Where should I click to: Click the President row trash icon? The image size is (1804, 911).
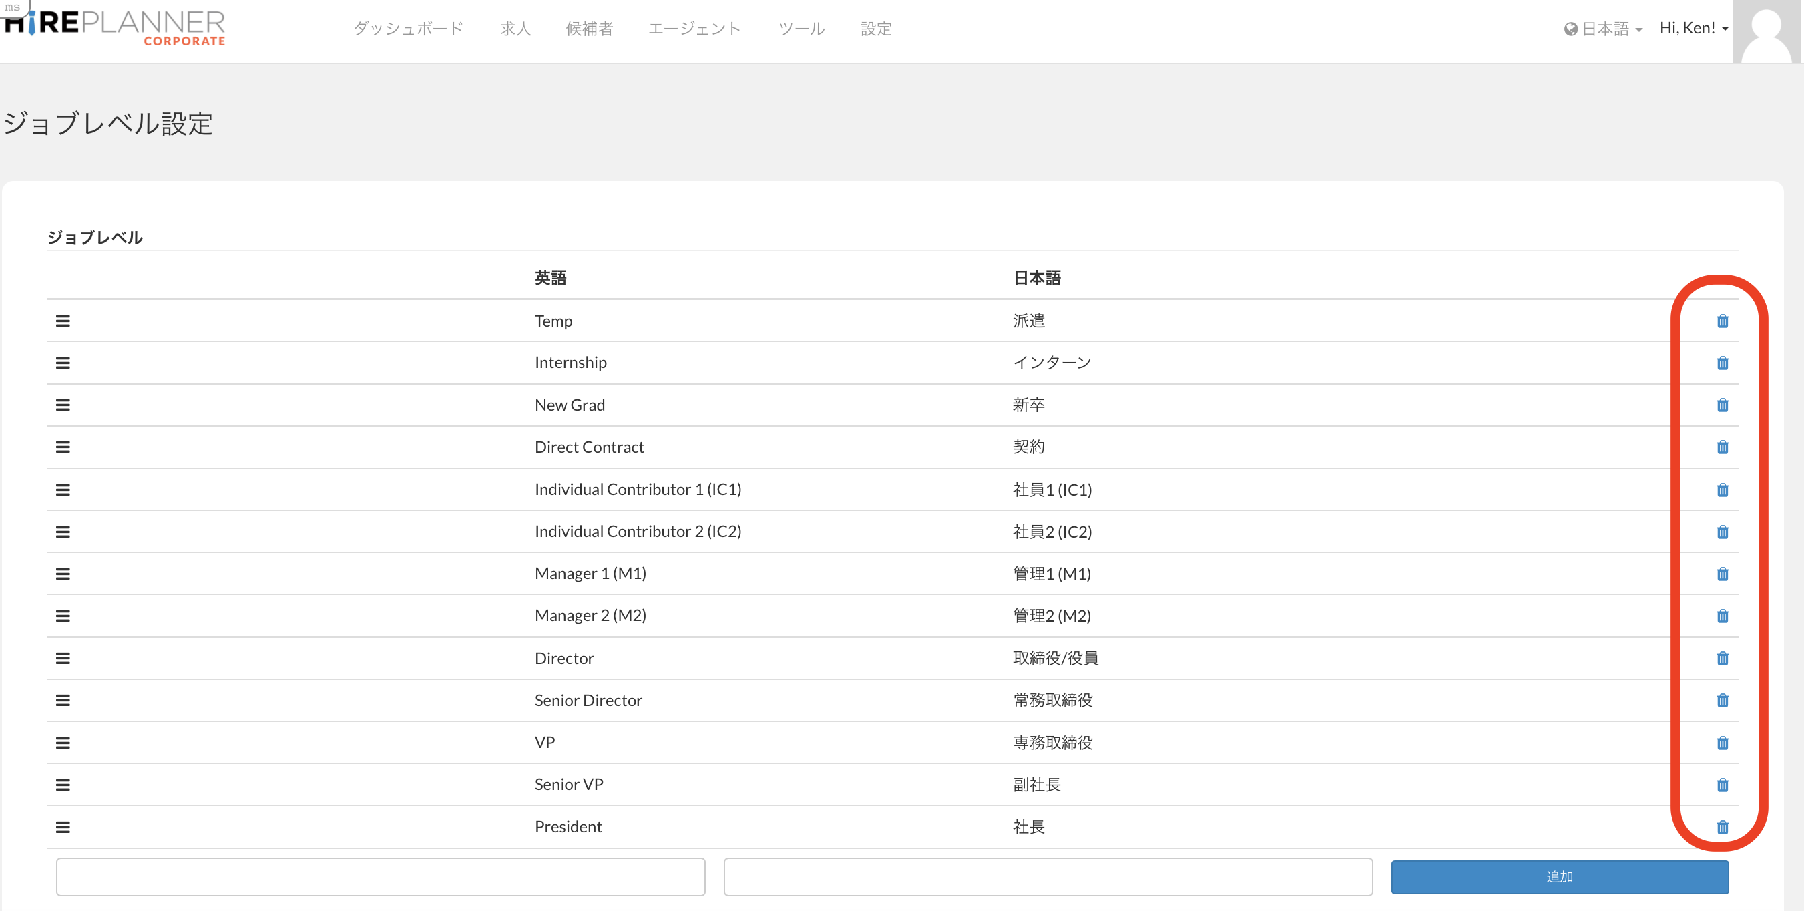[1722, 827]
